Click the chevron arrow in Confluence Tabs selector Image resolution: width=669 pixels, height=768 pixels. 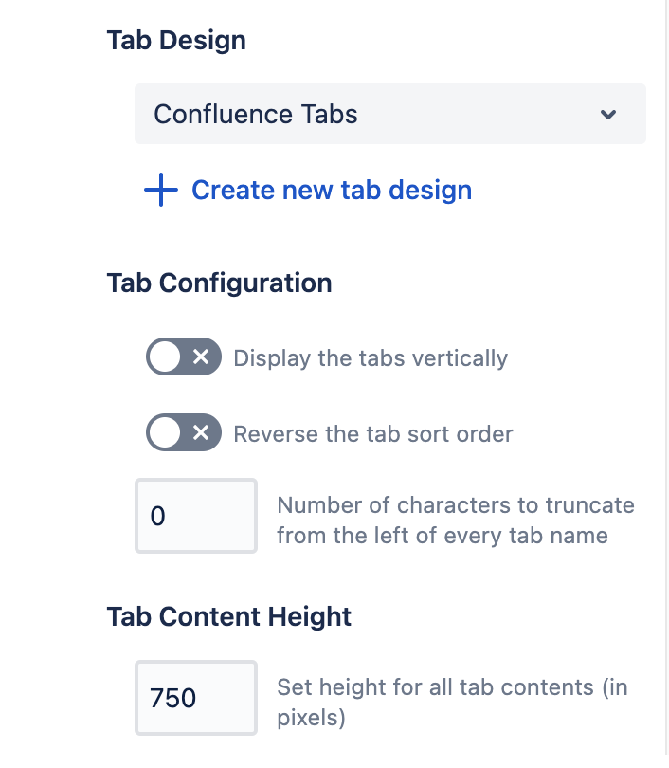[608, 114]
